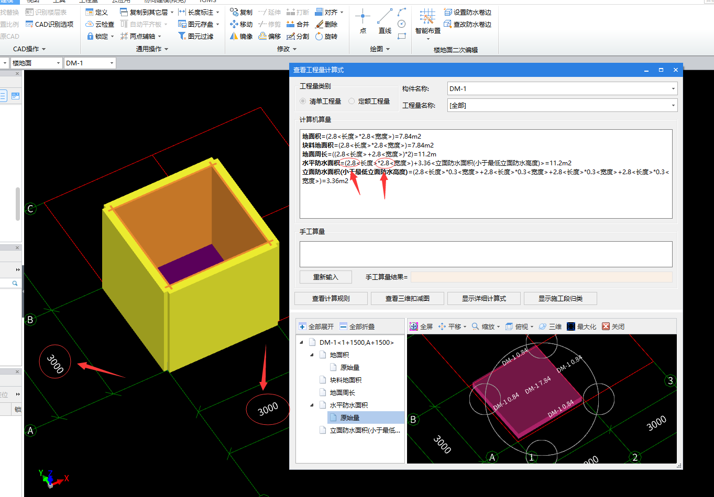This screenshot has width=714, height=497.
Task: Click 查看三维扣减图 button
Action: coord(408,298)
